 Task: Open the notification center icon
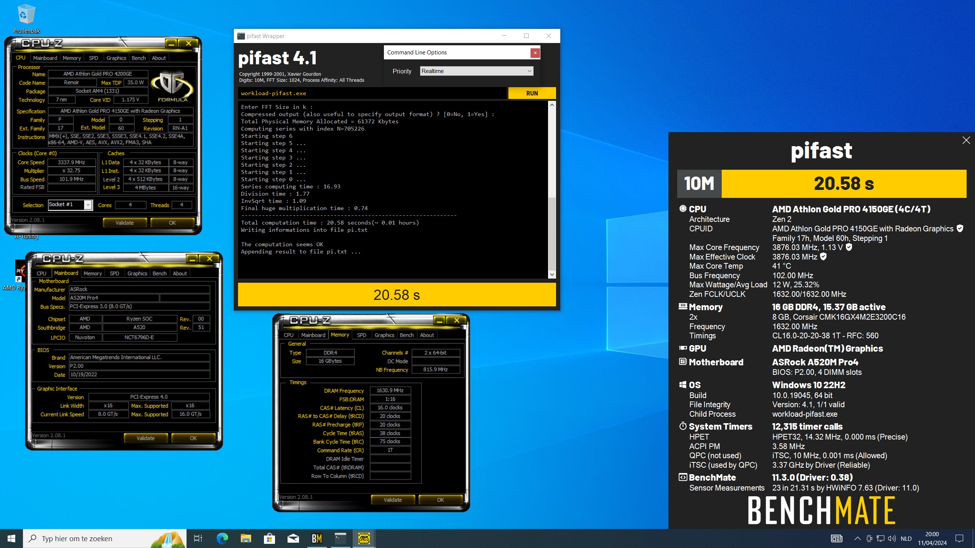959,538
